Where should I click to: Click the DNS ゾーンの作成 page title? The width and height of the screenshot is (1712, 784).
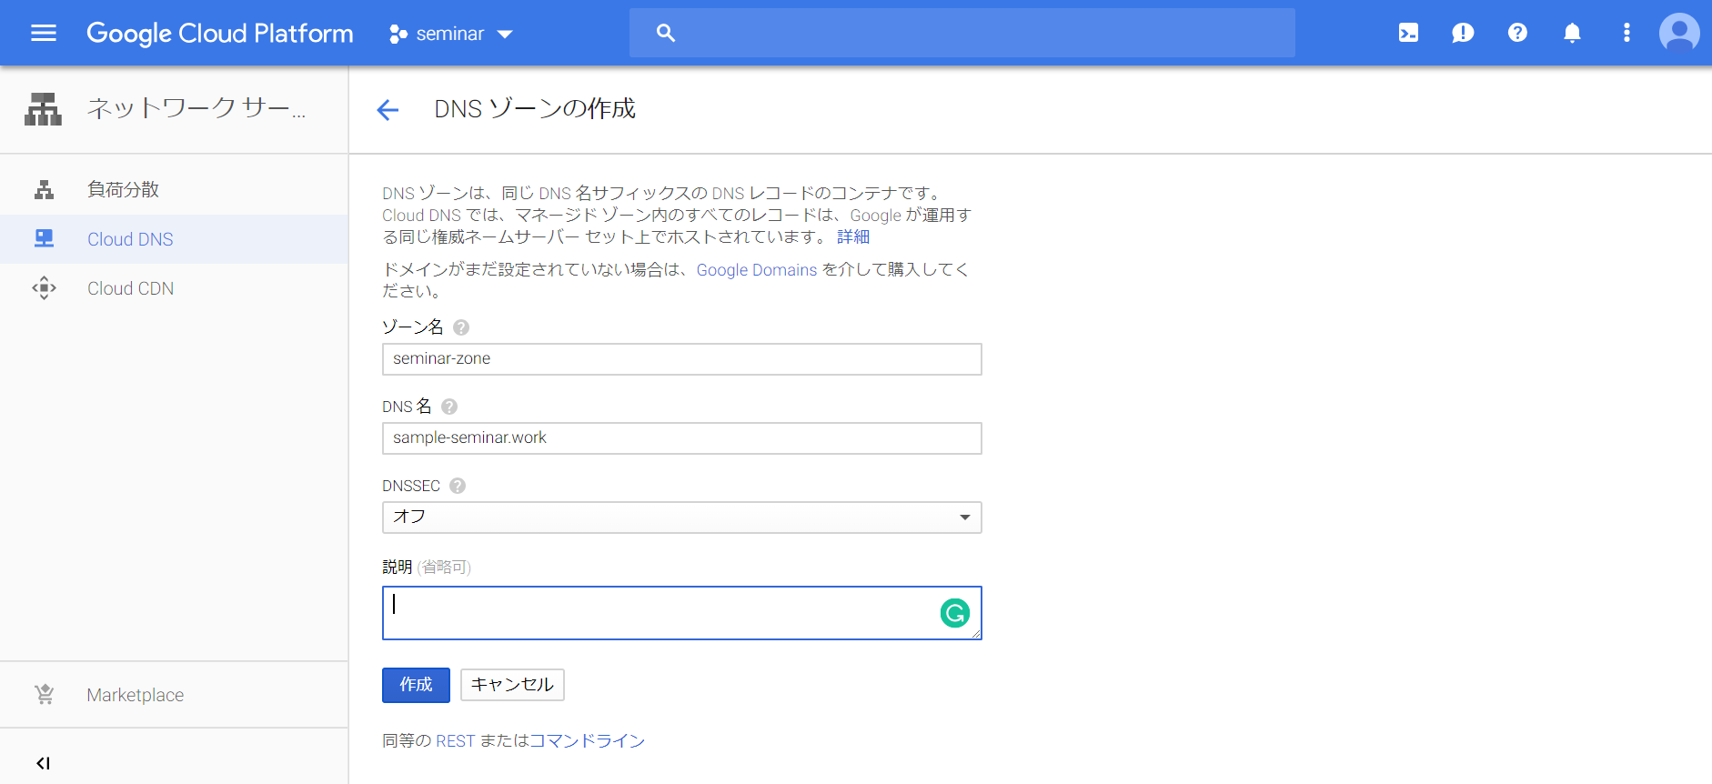pos(535,109)
